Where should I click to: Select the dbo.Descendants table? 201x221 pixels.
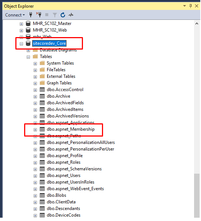63,209
